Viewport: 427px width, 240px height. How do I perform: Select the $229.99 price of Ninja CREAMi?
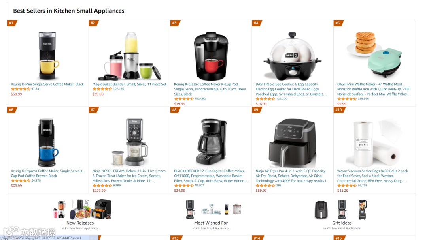click(x=99, y=191)
